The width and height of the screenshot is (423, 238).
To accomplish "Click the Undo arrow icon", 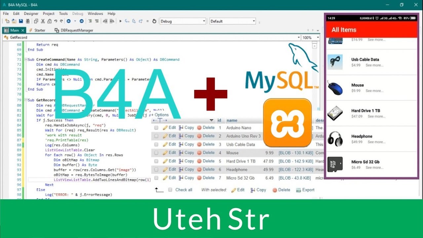I will (56, 21).
